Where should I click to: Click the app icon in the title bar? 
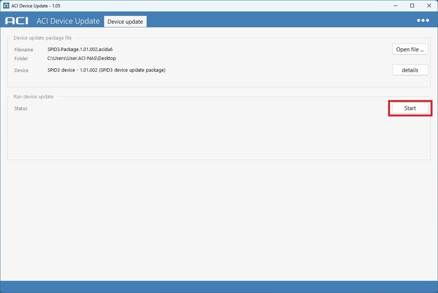6,6
